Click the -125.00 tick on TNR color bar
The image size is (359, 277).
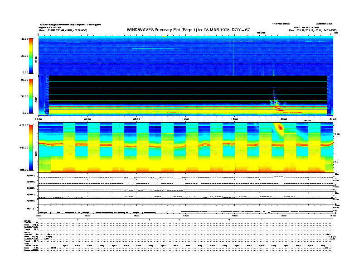(24, 125)
